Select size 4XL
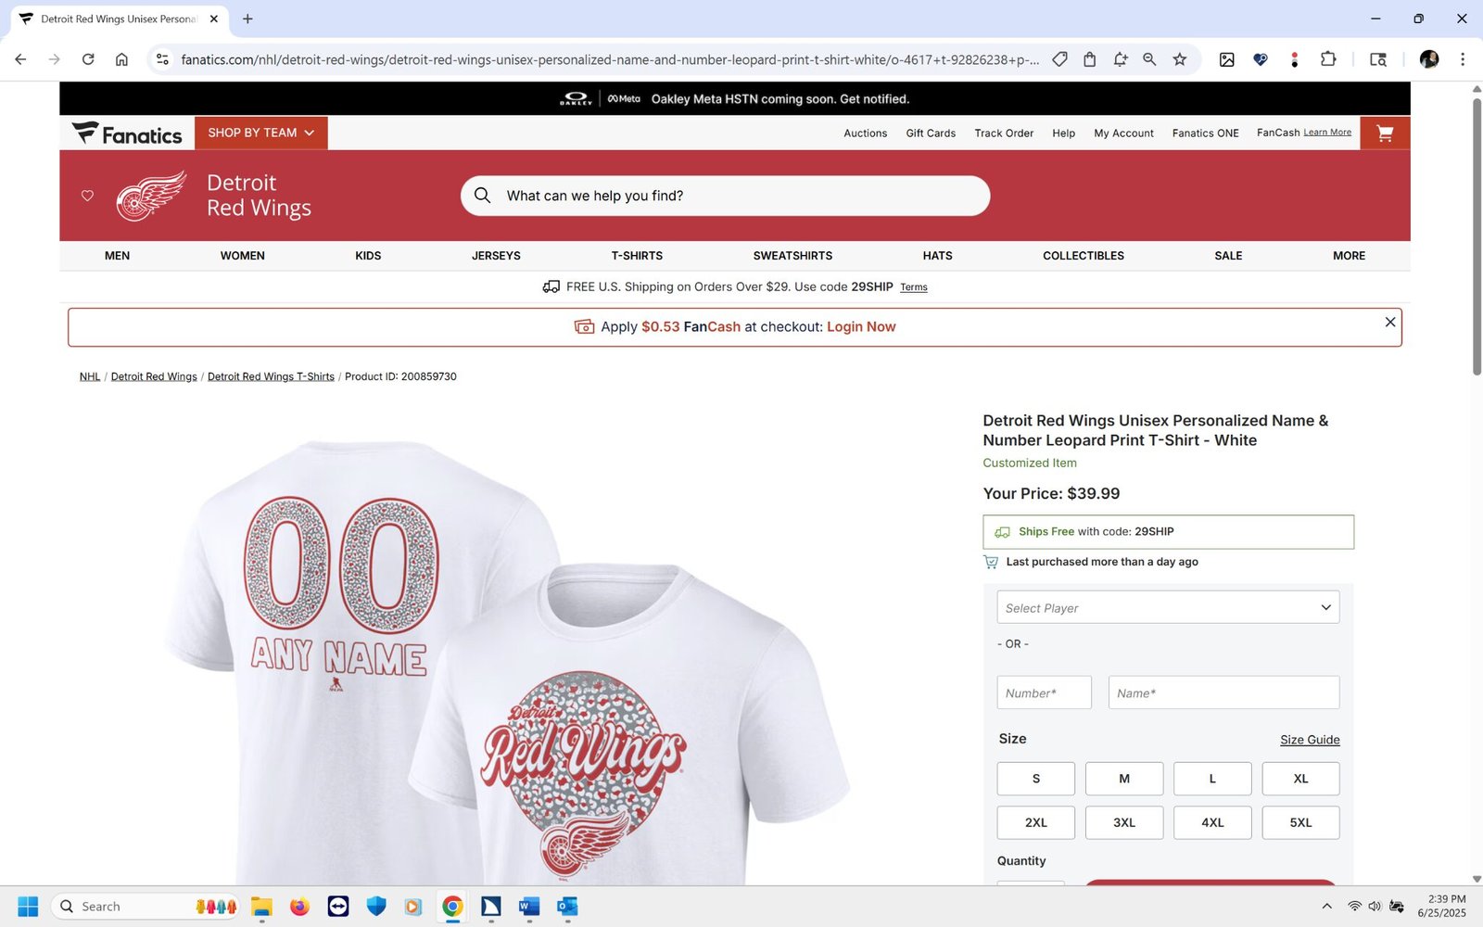 click(x=1212, y=822)
